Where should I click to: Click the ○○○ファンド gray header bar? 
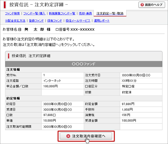coord(84,64)
